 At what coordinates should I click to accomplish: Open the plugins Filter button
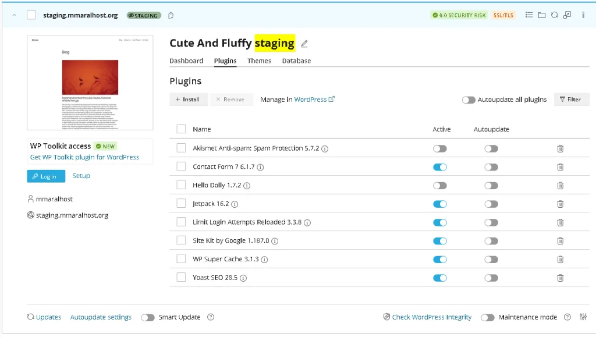tap(572, 99)
